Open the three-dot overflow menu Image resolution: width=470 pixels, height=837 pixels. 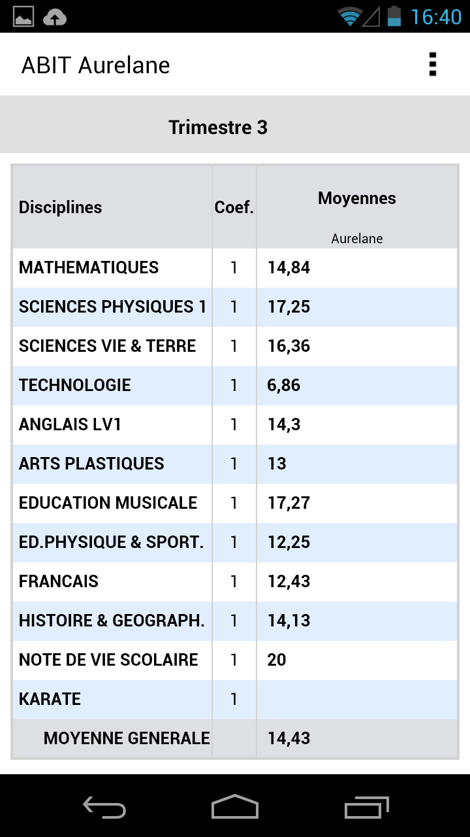(x=432, y=65)
